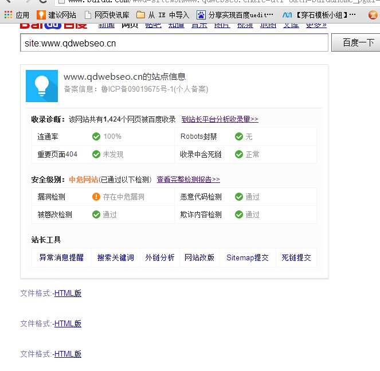This screenshot has height=371, width=380.
Task: Open the 应用 apps grid icon
Action: (8, 15)
